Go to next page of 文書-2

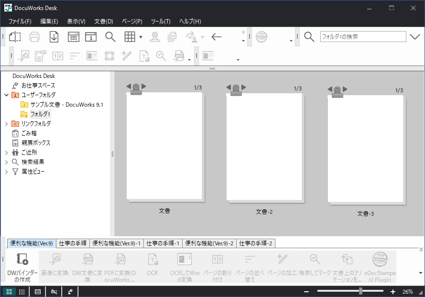(x=244, y=87)
